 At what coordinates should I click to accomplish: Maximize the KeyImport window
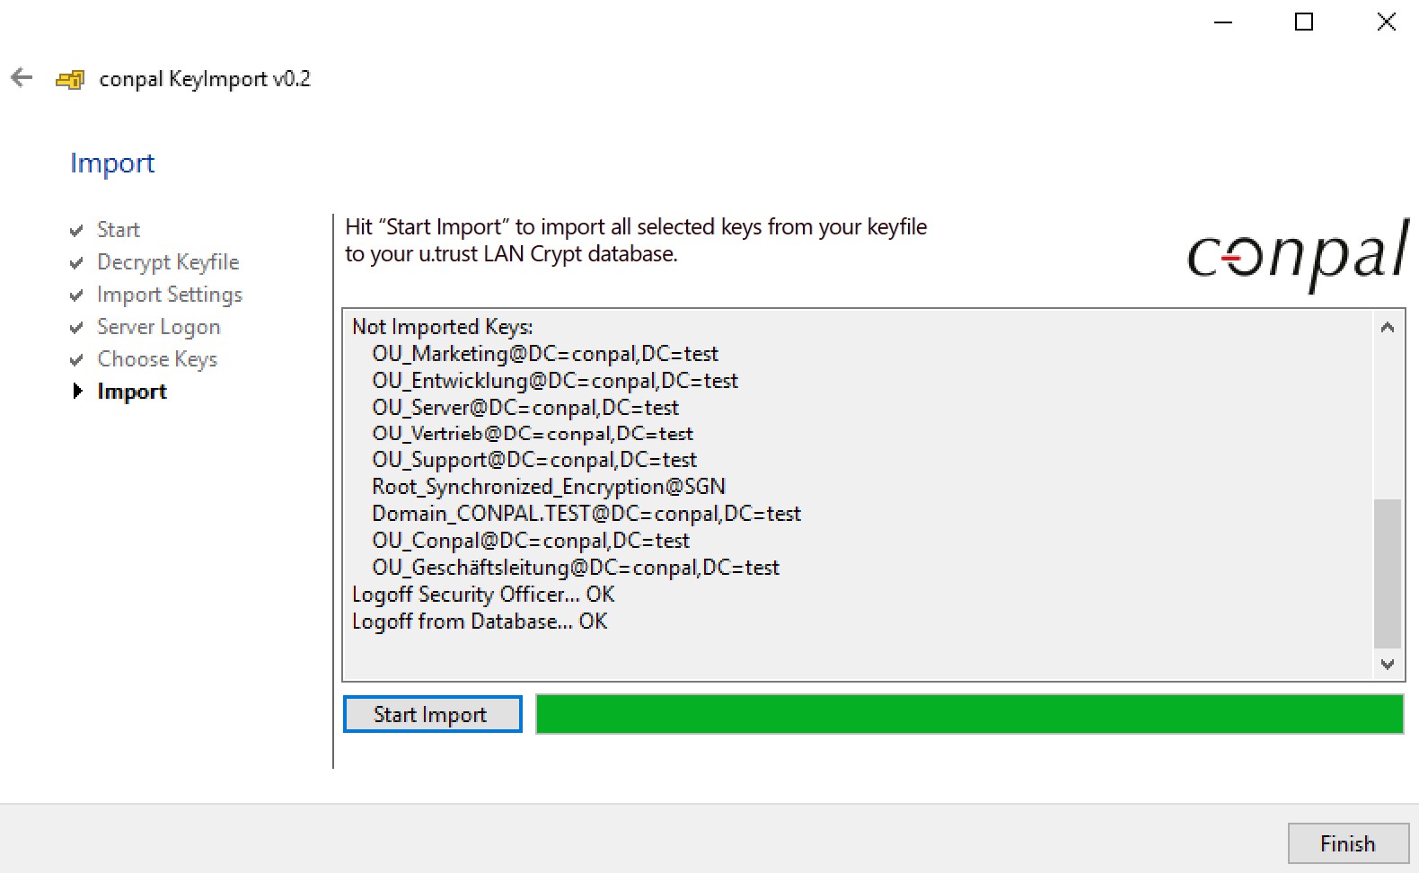[x=1304, y=22]
